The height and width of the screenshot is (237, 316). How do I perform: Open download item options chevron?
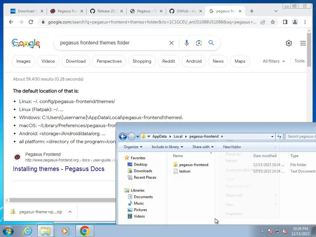coord(70,212)
